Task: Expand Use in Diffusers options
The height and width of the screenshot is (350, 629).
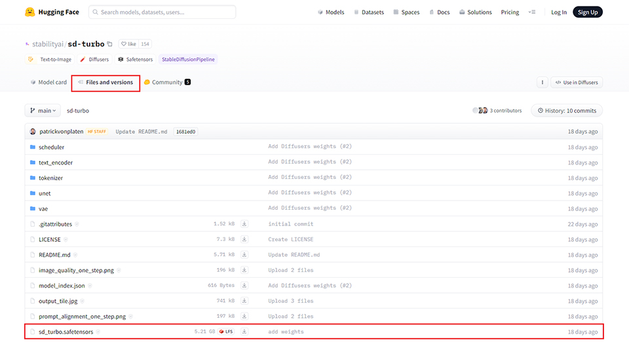Action: pos(575,83)
